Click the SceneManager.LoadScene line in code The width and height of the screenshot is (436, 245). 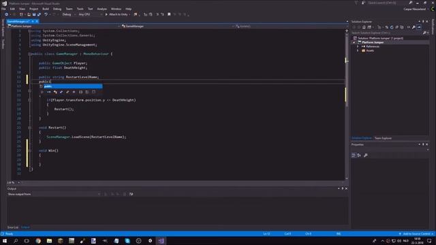[87, 137]
